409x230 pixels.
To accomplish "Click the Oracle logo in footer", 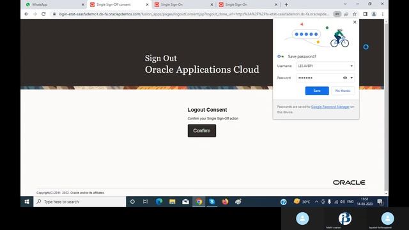I will [x=349, y=183].
